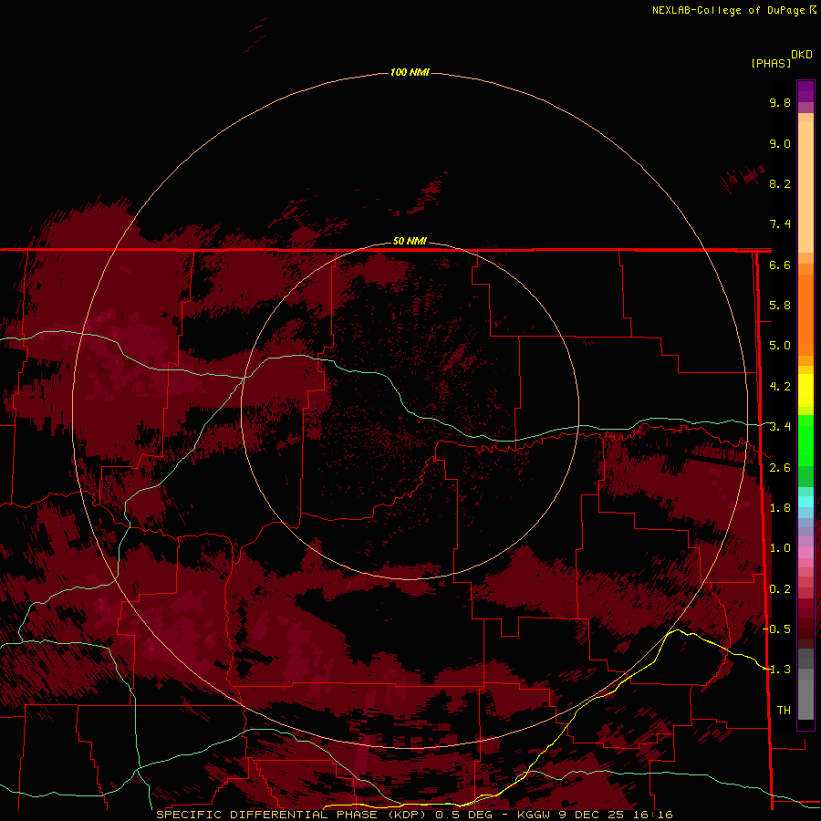This screenshot has width=821, height=821.
Task: Click the TH threshold legend label
Action: click(784, 711)
